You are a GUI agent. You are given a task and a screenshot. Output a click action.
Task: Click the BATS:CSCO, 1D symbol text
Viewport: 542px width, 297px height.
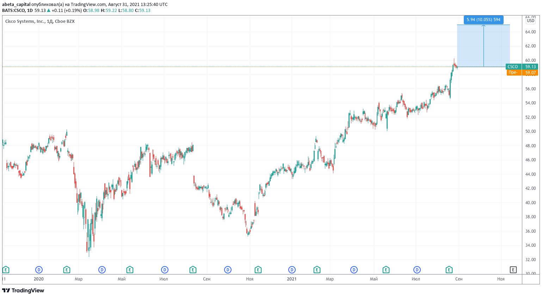pyautogui.click(x=17, y=10)
